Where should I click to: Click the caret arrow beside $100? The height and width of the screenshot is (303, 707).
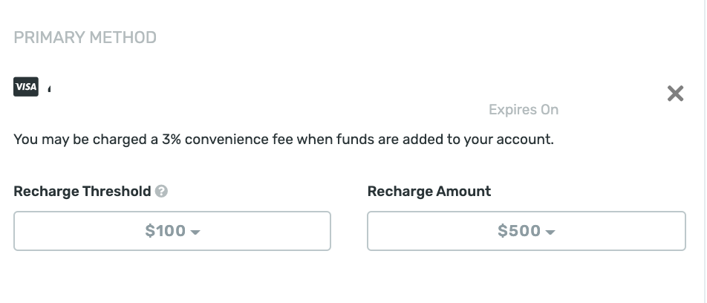195,232
